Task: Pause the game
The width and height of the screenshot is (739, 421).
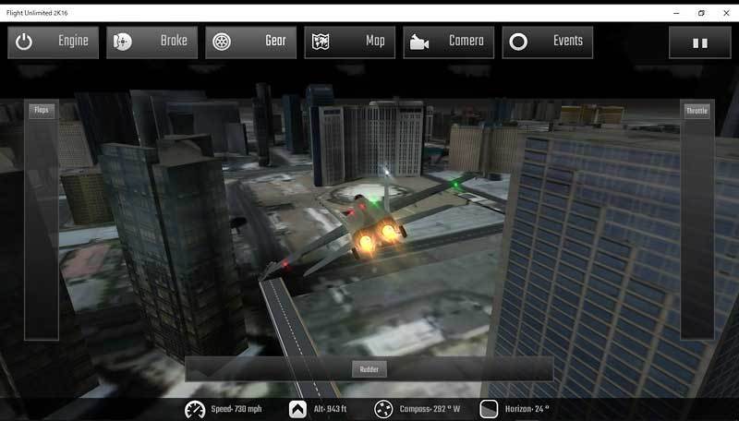Action: 700,42
